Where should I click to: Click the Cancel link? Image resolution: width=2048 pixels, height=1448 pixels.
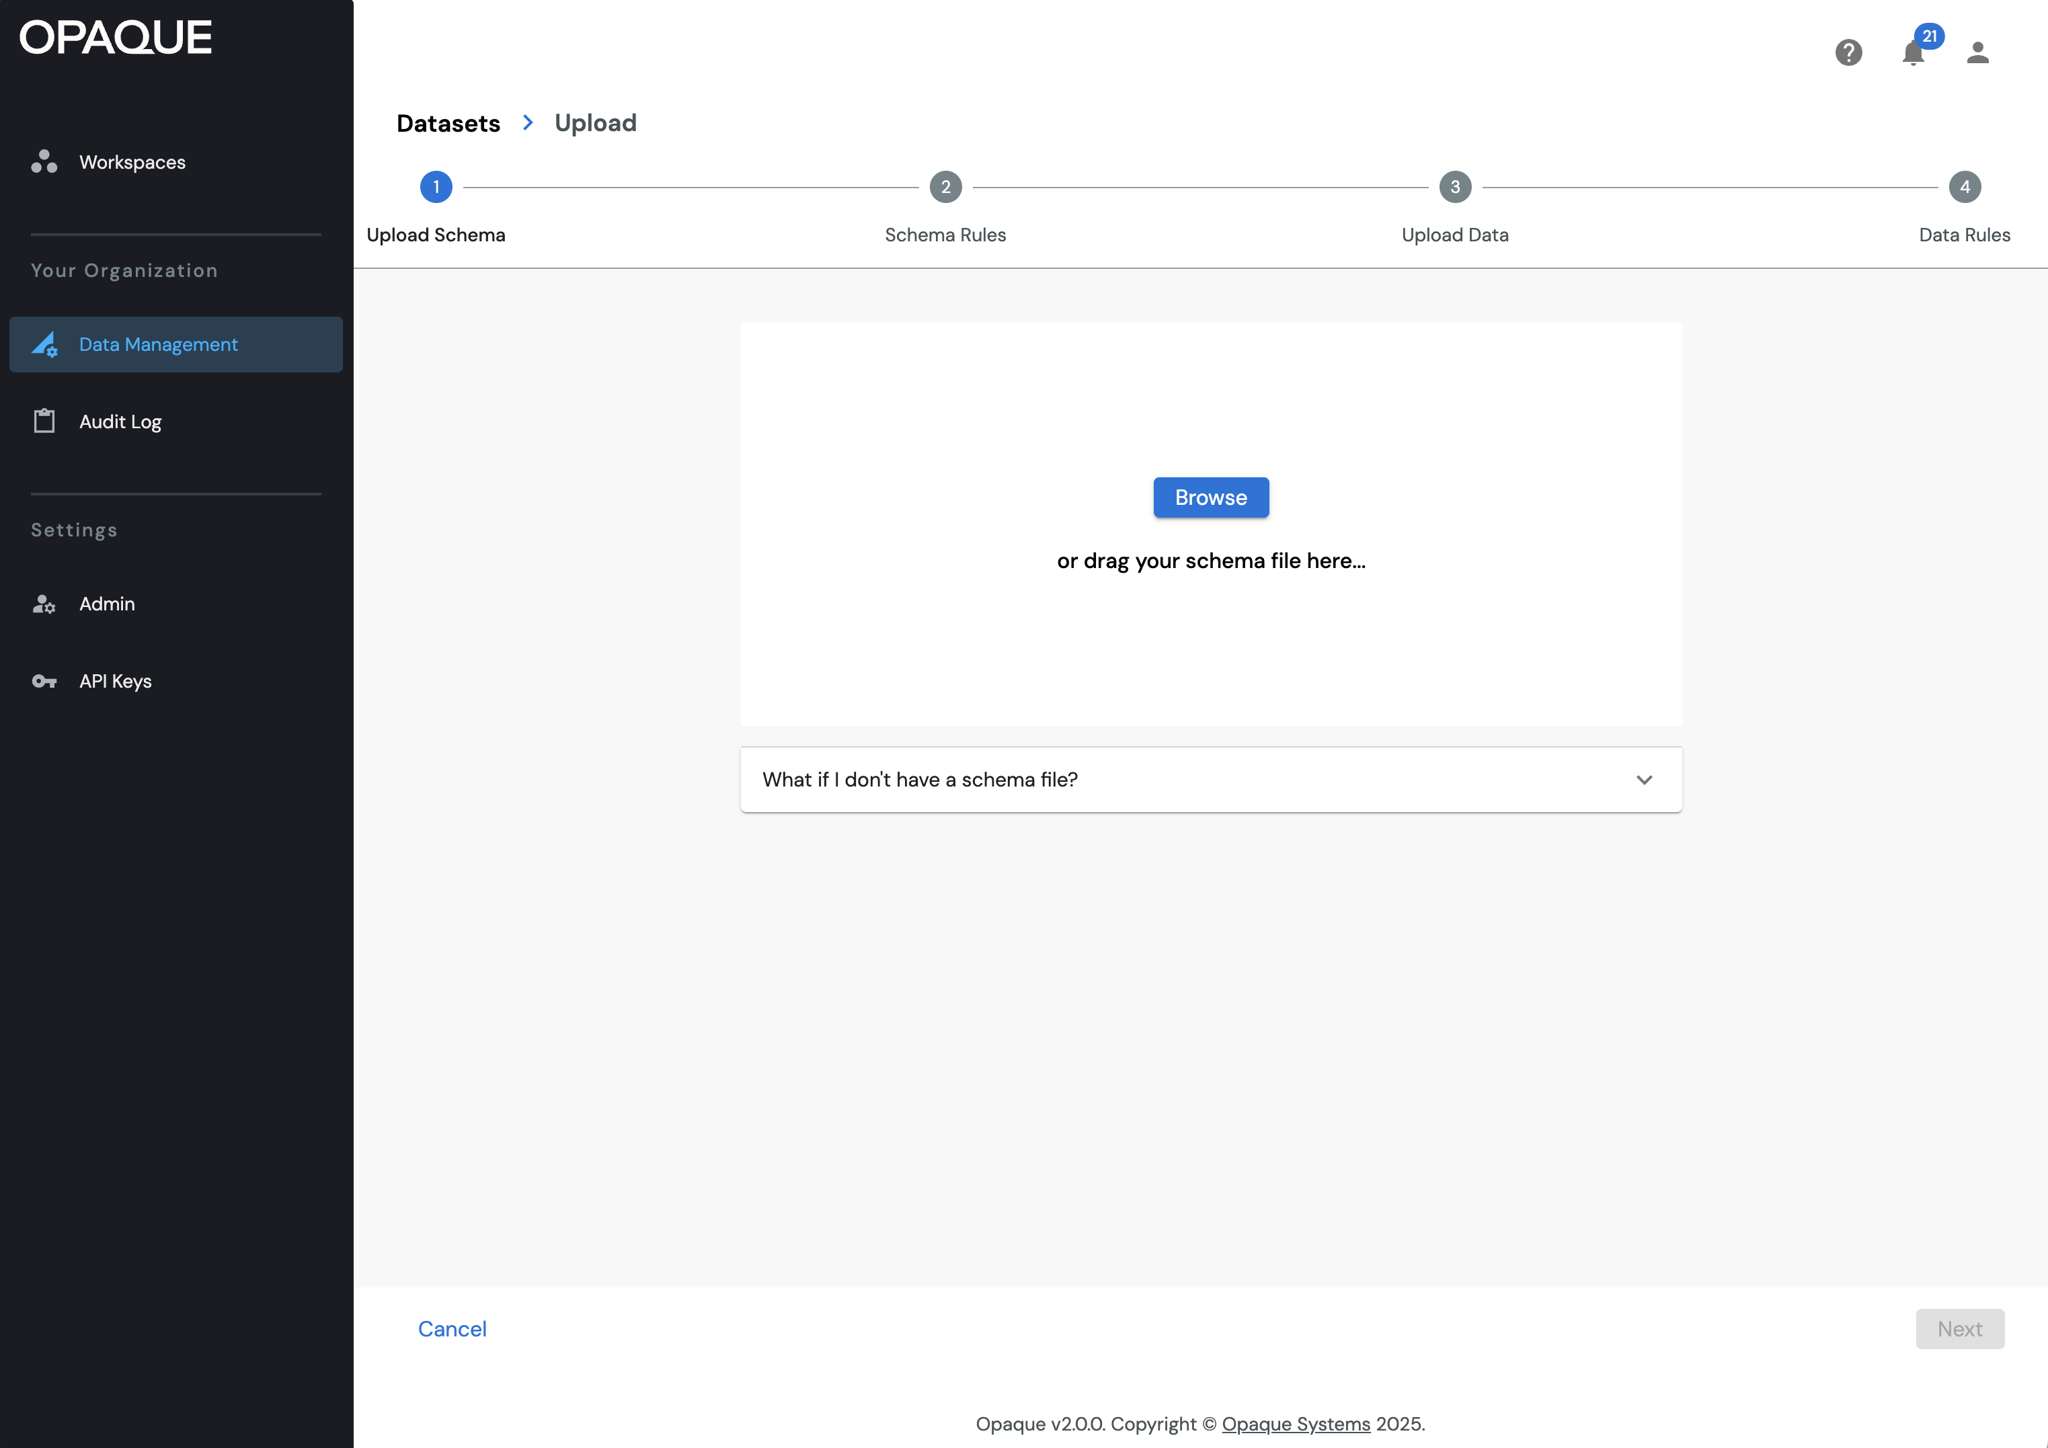(x=452, y=1328)
